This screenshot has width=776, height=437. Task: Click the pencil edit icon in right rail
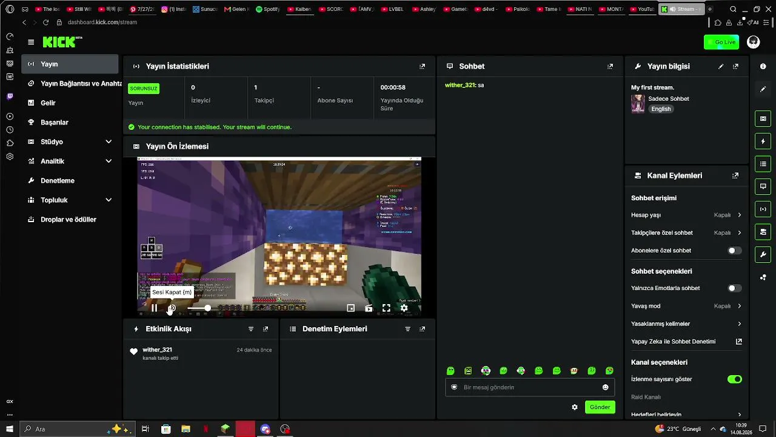click(763, 89)
